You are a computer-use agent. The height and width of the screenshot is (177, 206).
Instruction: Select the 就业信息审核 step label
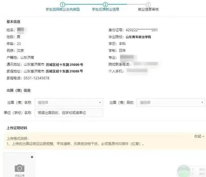[x=148, y=9]
